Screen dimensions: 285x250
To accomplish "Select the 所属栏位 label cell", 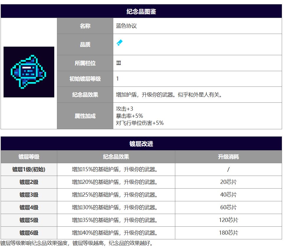I will point(85,63).
